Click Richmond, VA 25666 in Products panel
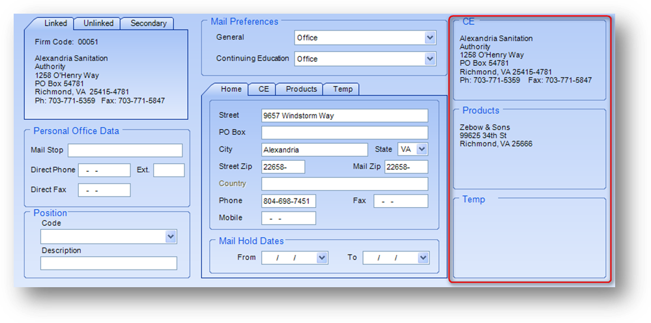651x323 pixels. click(x=496, y=144)
